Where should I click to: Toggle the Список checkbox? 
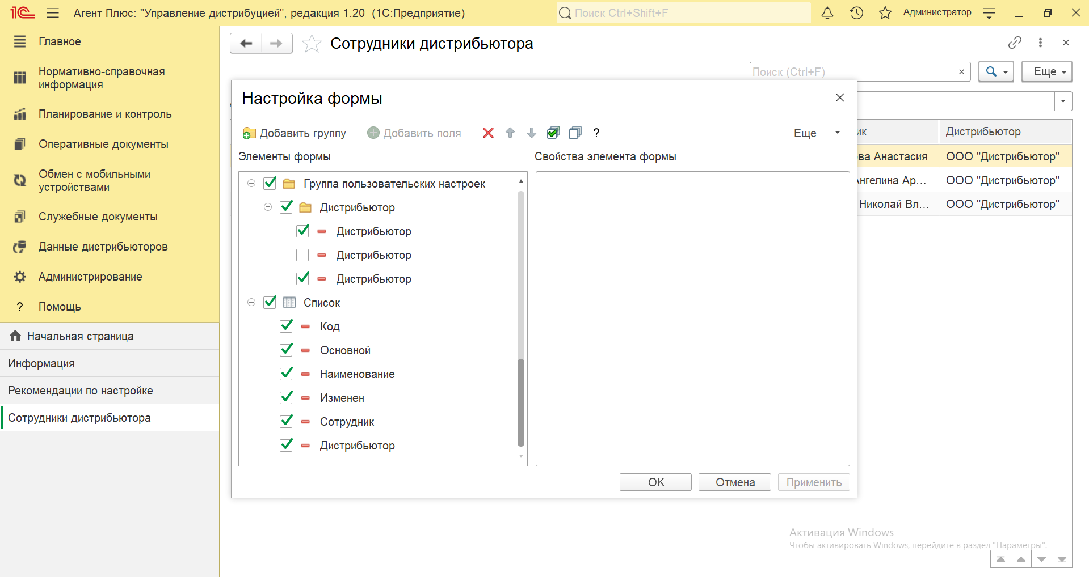(x=270, y=302)
